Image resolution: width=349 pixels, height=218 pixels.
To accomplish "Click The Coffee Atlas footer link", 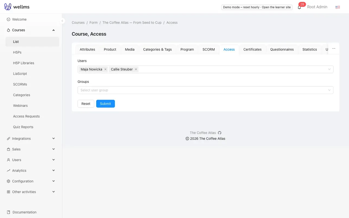I will (203, 133).
